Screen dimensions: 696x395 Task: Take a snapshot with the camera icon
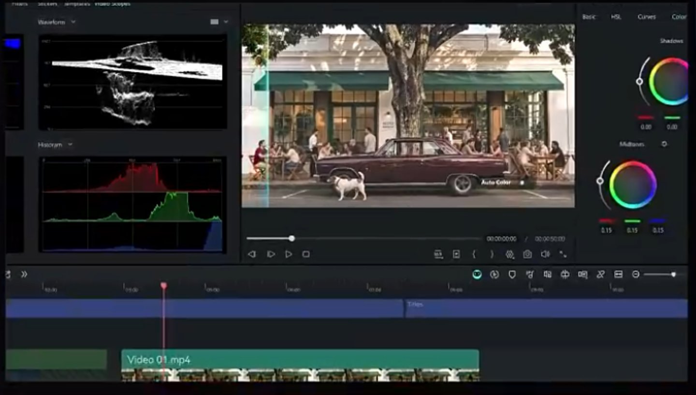coord(527,254)
